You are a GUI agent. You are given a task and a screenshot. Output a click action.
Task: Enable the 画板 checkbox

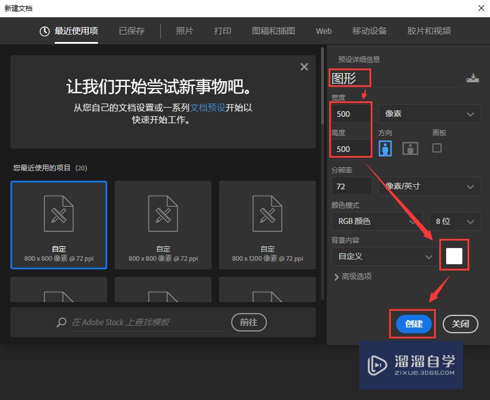coord(436,148)
